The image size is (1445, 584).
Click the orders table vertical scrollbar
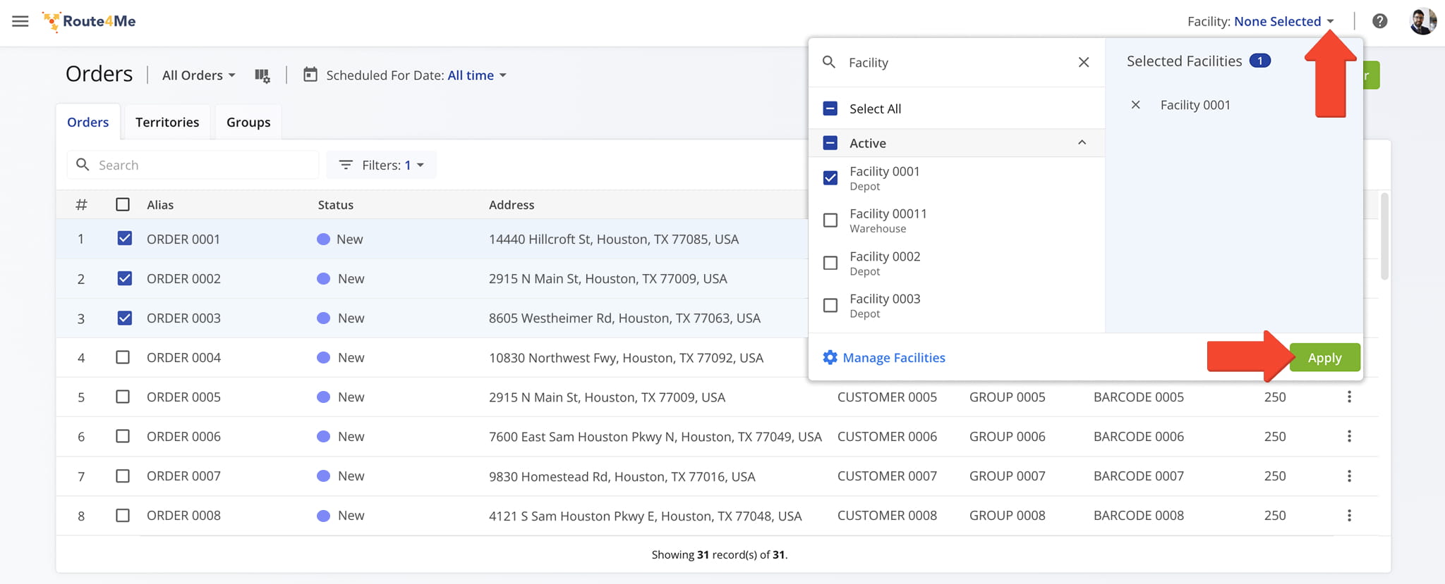pos(1384,236)
